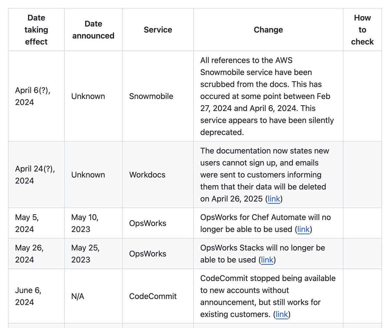Click 'OpsWorks for Chef Automate' description text
Screen dimensions: 391x328
pos(266,223)
